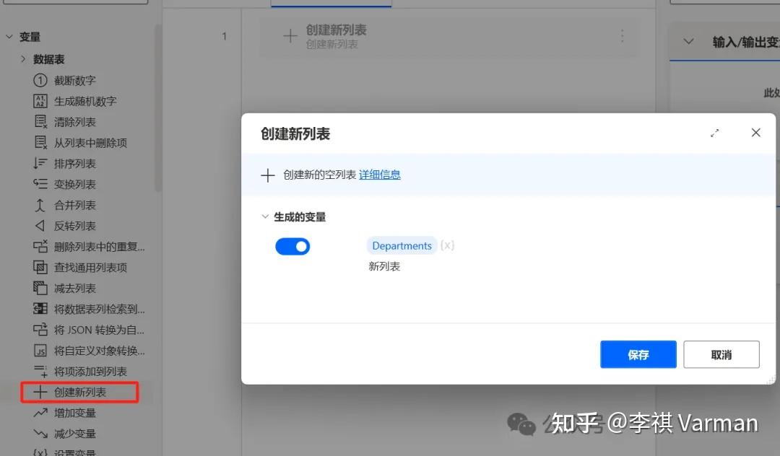Screen dimensions: 780x456
Task: Click the 截断数字 action icon
Action: click(x=40, y=80)
